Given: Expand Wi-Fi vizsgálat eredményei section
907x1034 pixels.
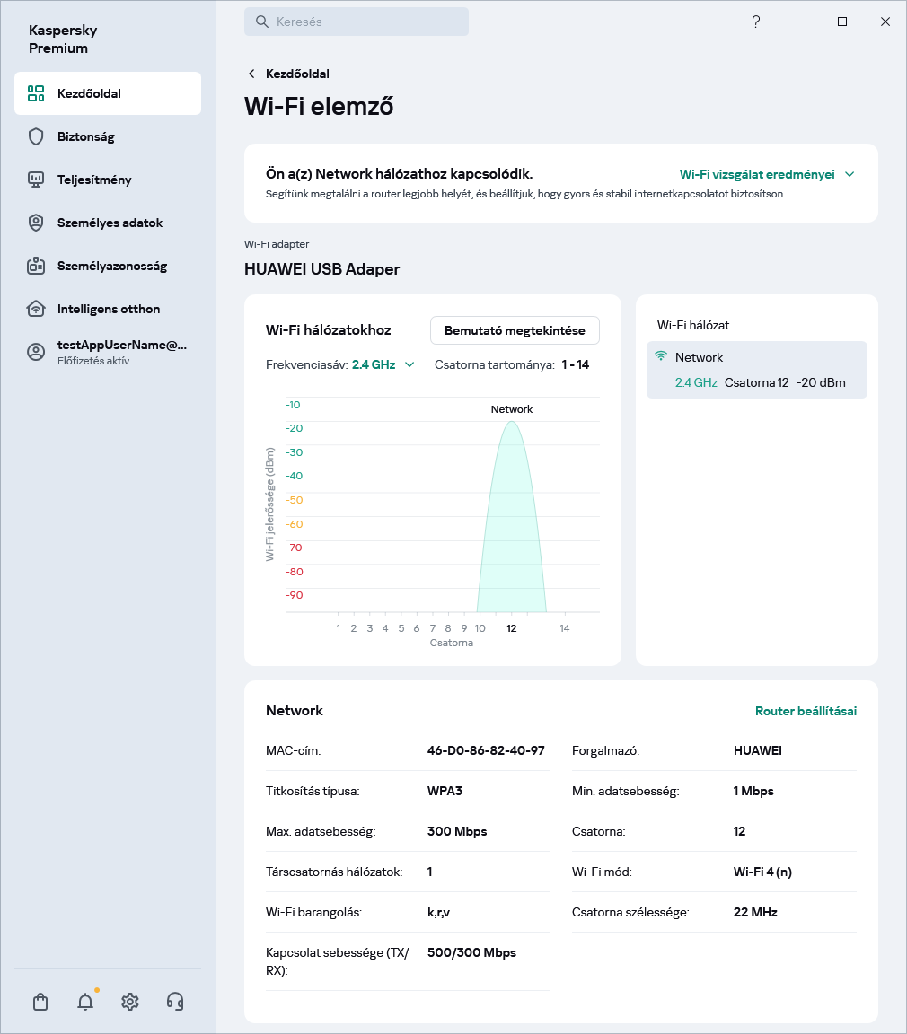Looking at the screenshot, I should pos(766,174).
